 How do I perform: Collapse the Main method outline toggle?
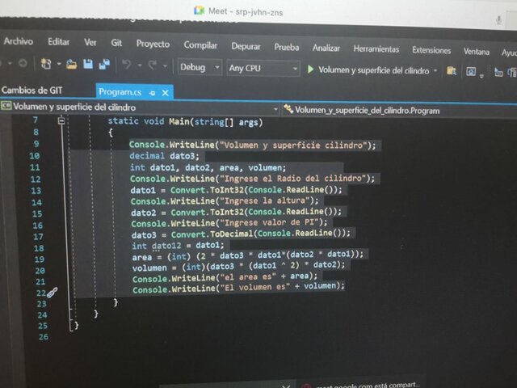tap(61, 120)
